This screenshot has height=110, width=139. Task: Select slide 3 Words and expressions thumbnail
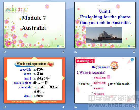coord(34,80)
